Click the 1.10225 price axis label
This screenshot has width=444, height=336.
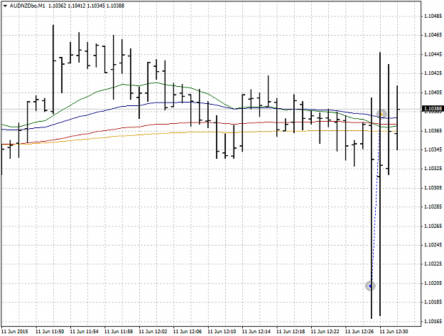tap(433, 264)
